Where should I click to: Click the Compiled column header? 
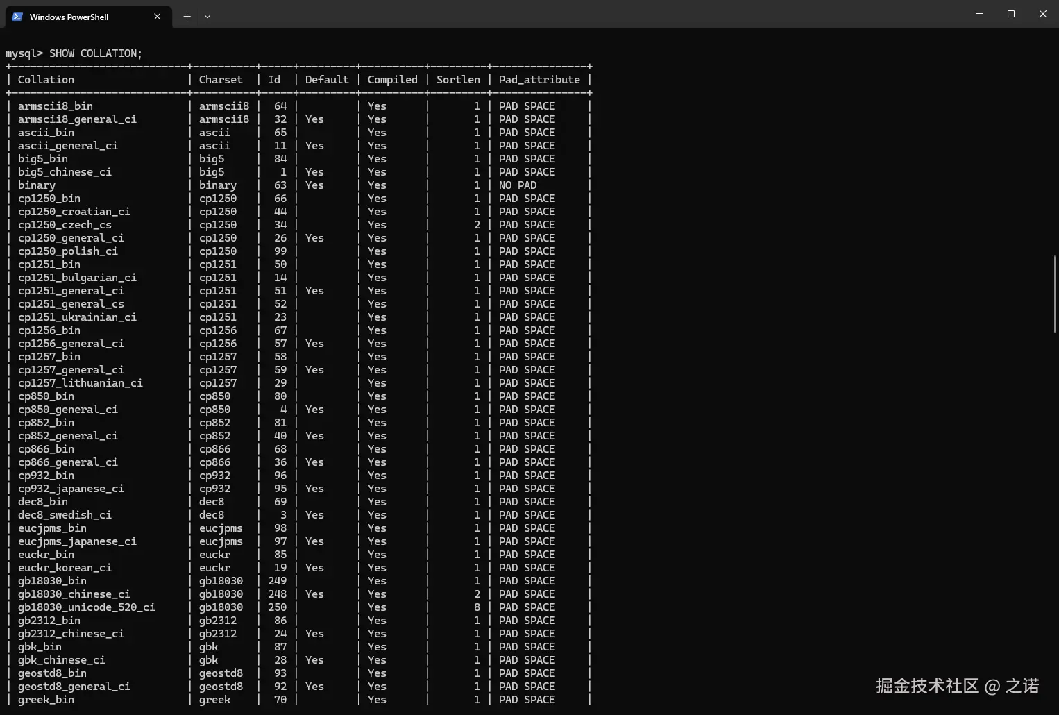coord(392,79)
